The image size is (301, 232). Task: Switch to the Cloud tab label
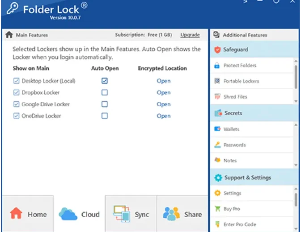tap(90, 215)
